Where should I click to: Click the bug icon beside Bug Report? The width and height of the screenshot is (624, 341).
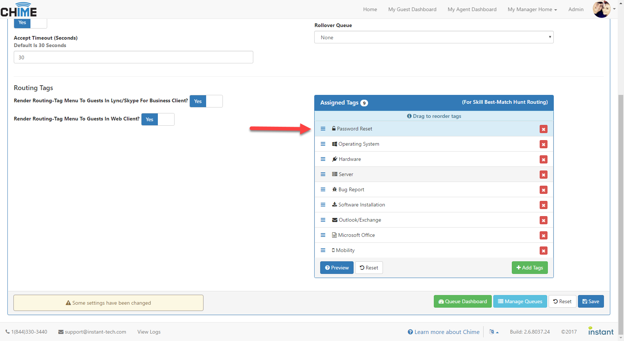pos(334,189)
